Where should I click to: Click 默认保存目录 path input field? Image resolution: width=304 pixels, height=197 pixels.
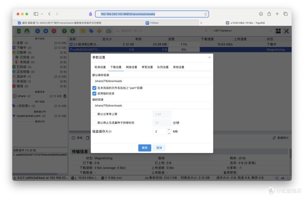click(x=152, y=81)
